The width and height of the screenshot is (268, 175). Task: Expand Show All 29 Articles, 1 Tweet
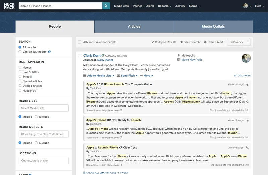pos(106,173)
